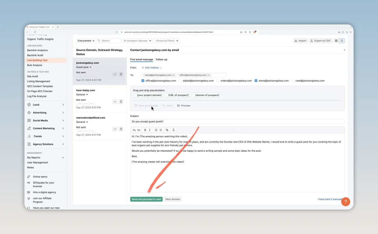Expand the Agency Solutions section
Viewport: 378px width, 234px height.
point(46,144)
